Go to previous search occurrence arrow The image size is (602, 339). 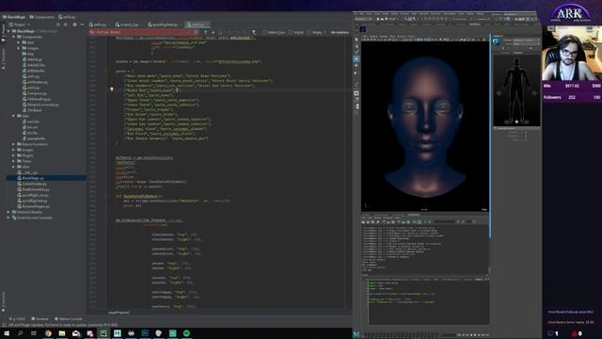206,32
